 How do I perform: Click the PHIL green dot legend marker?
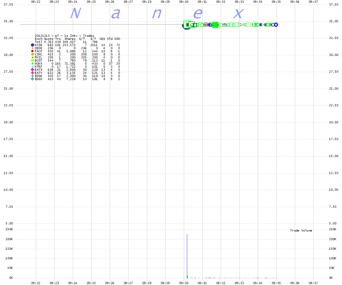tap(32, 57)
